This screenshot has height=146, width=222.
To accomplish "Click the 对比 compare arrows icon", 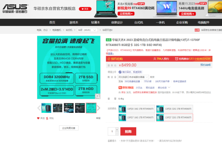I will [x=47, y=118].
